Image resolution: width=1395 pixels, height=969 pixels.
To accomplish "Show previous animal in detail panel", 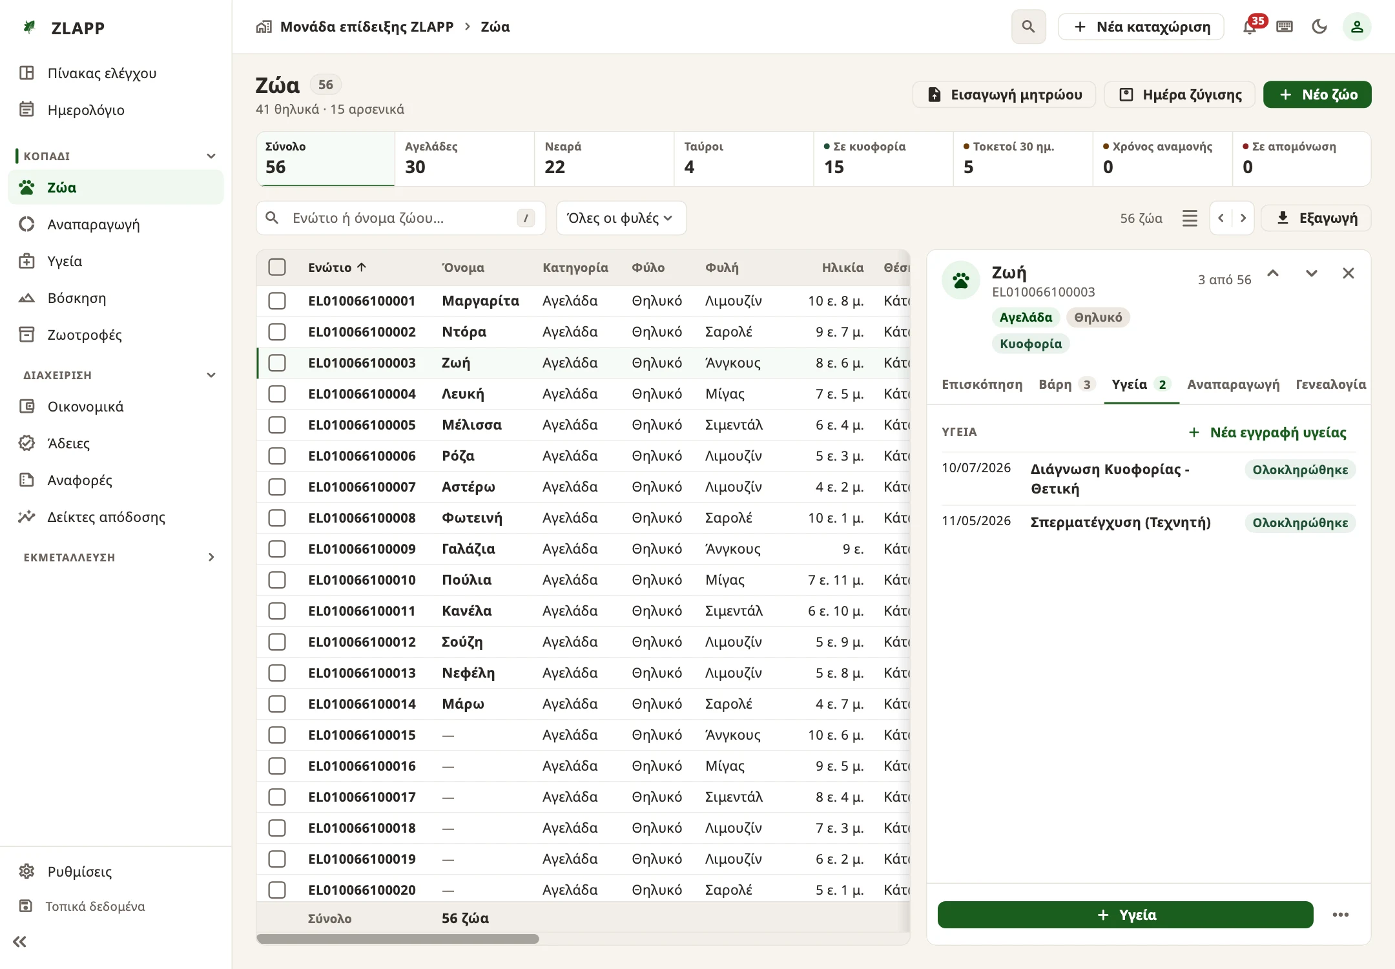I will click(1273, 273).
